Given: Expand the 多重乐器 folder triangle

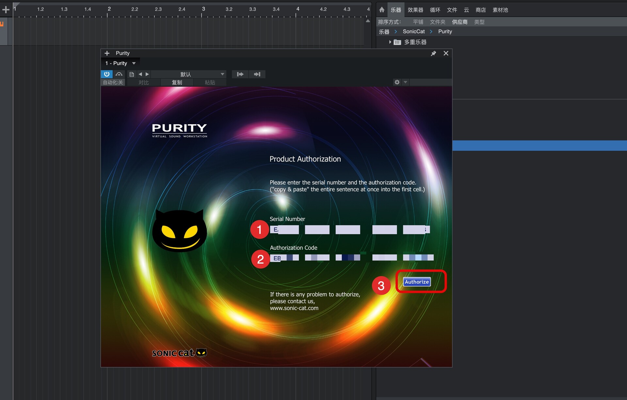Looking at the screenshot, I should pos(390,42).
